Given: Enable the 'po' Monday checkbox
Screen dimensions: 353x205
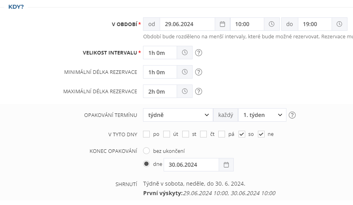Looking at the screenshot, I should click(147, 134).
